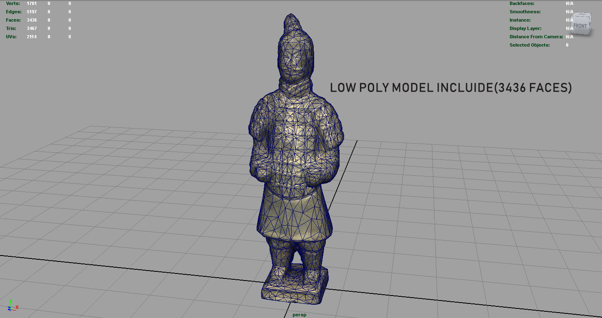Click the Instance: HUD label
This screenshot has height=318, width=602.
coord(520,20)
